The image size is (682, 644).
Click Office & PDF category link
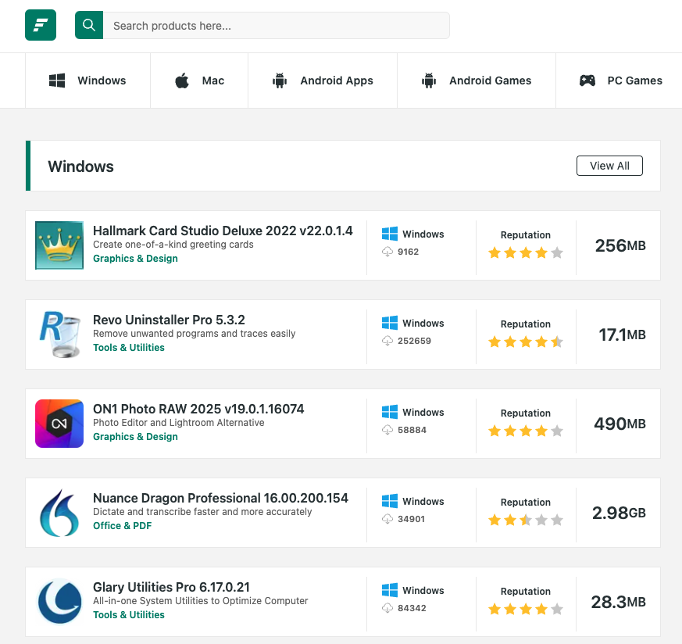[x=122, y=526]
